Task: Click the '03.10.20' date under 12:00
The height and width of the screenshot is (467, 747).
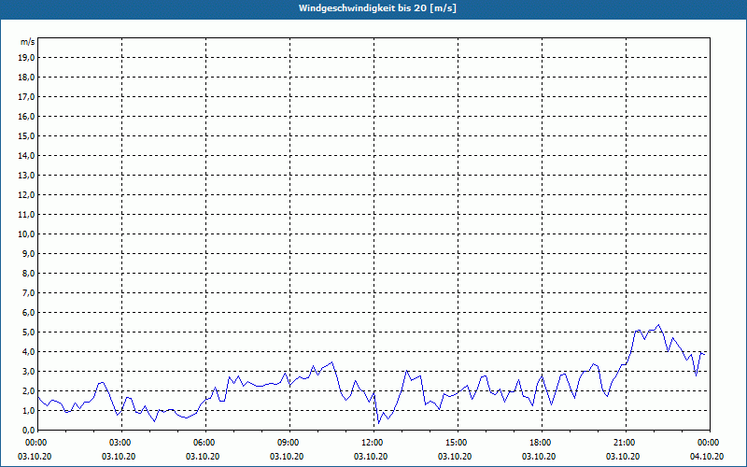Action: coord(371,457)
